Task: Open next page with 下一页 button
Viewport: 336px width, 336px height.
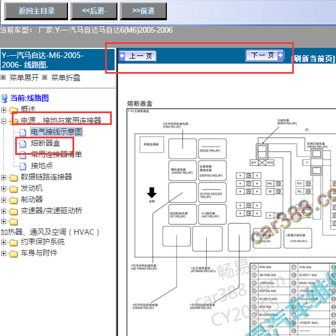Action: point(265,55)
